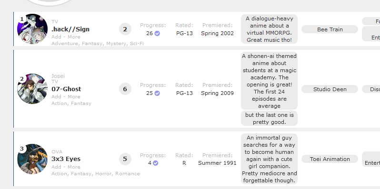Expand More options under .hack//Sign

(x=74, y=37)
